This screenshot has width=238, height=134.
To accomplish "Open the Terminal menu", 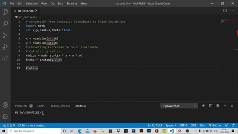I will tap(72, 3).
